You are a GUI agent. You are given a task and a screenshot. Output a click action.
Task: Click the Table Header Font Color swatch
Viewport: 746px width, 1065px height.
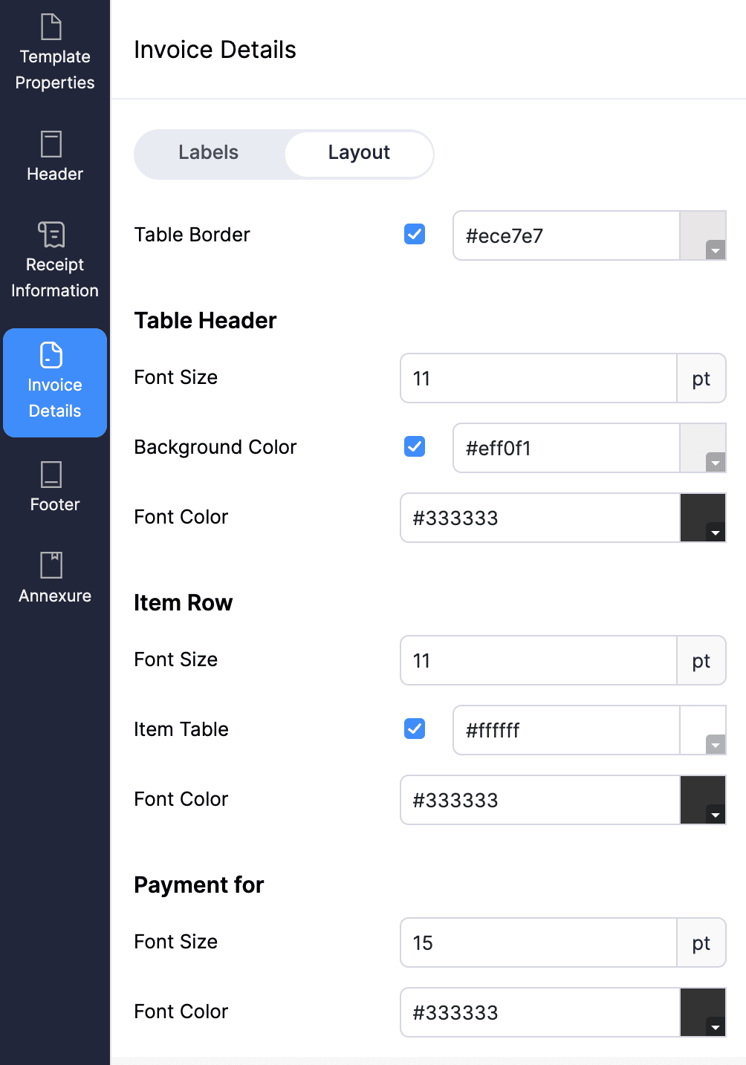(703, 518)
